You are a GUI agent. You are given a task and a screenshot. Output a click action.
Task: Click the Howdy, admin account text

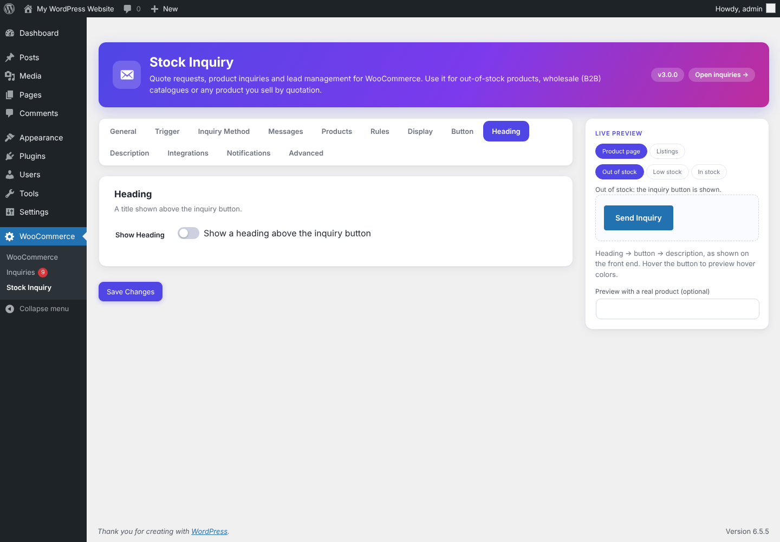[739, 9]
